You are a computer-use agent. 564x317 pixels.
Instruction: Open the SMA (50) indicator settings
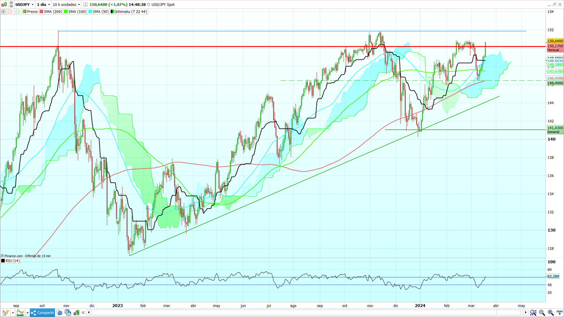(x=98, y=12)
